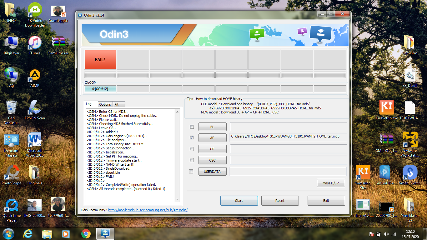
Task: Open the VMware Workstation shortcut
Action: pyautogui.click(x=410, y=145)
